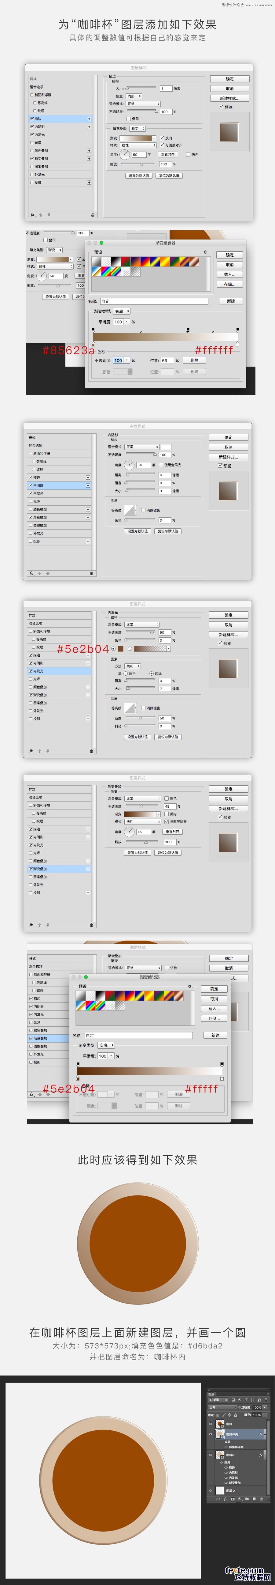Click the move effect up arrow in 描边 dialog list

pos(41,215)
